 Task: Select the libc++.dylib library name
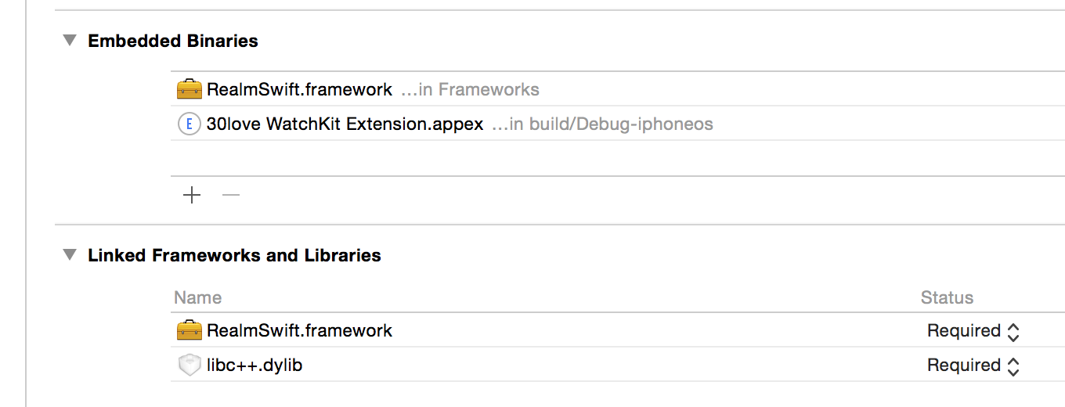pyautogui.click(x=255, y=366)
